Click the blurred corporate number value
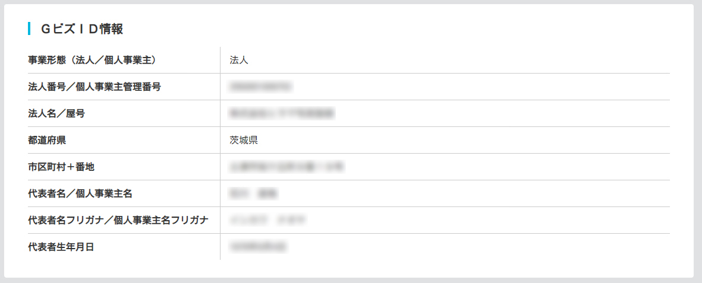 pyautogui.click(x=260, y=87)
